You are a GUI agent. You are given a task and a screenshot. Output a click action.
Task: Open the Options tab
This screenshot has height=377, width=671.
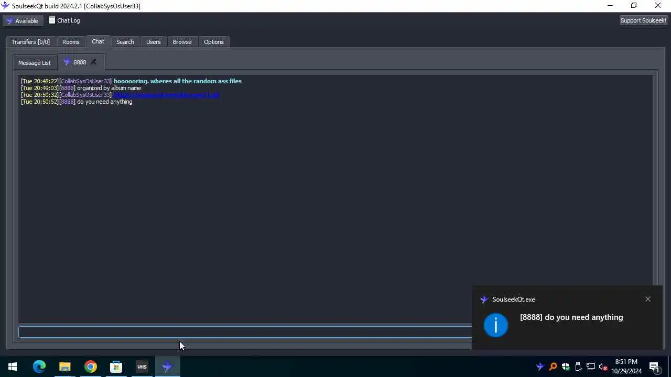[x=213, y=42]
